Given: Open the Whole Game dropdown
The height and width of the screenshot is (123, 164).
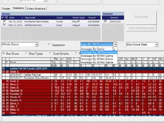Looking at the screenshot, I should point(37,44).
